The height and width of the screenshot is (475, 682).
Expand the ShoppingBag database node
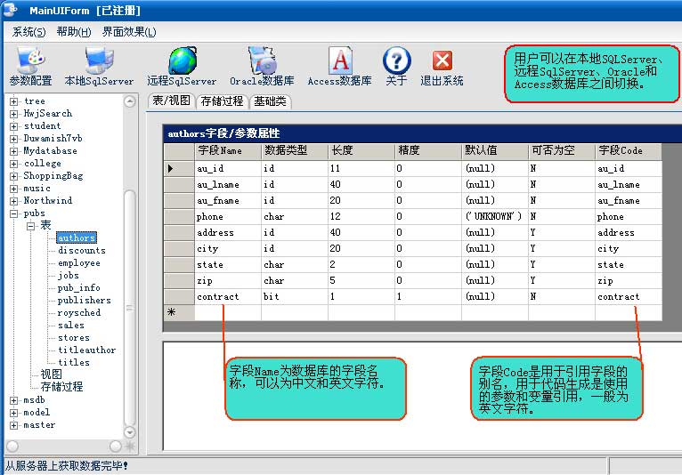14,176
